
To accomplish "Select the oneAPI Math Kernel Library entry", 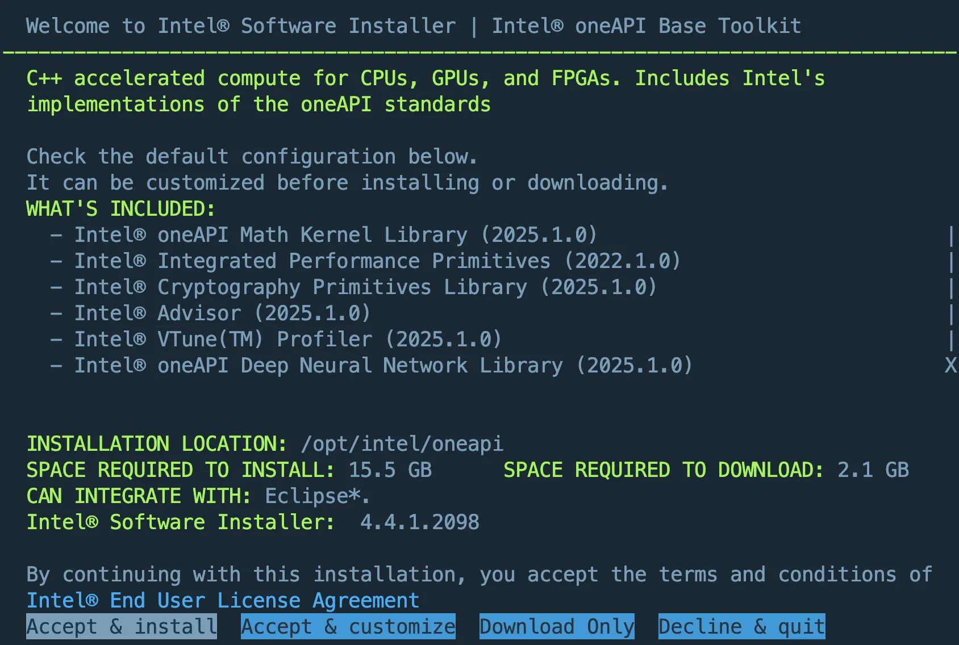I will point(335,235).
